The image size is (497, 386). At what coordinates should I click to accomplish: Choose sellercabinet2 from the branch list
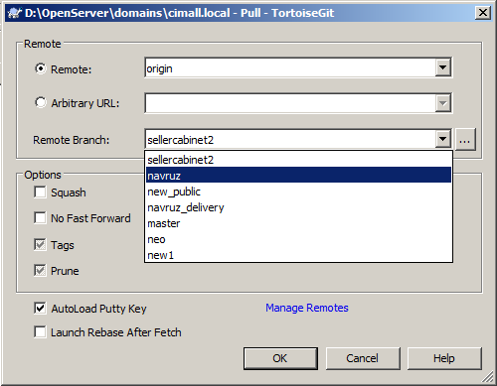[x=298, y=160]
